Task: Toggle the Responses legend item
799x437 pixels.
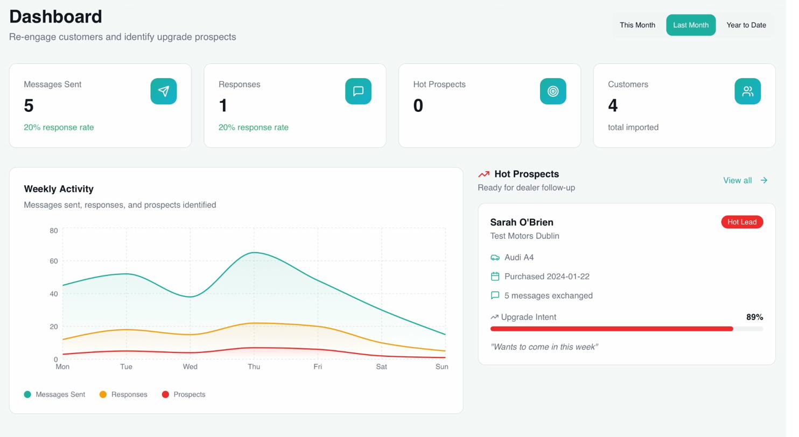Action: pyautogui.click(x=123, y=394)
